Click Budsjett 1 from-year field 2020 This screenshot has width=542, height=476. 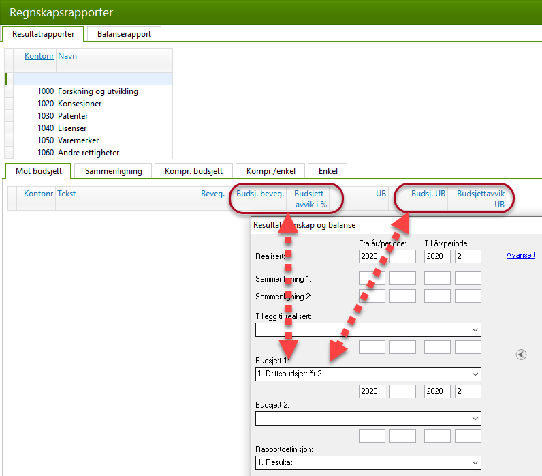(372, 391)
